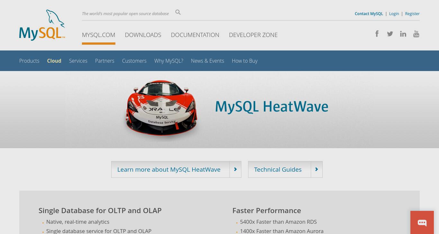
Task: Click the MySQL dolphin logo
Action: coord(42,25)
